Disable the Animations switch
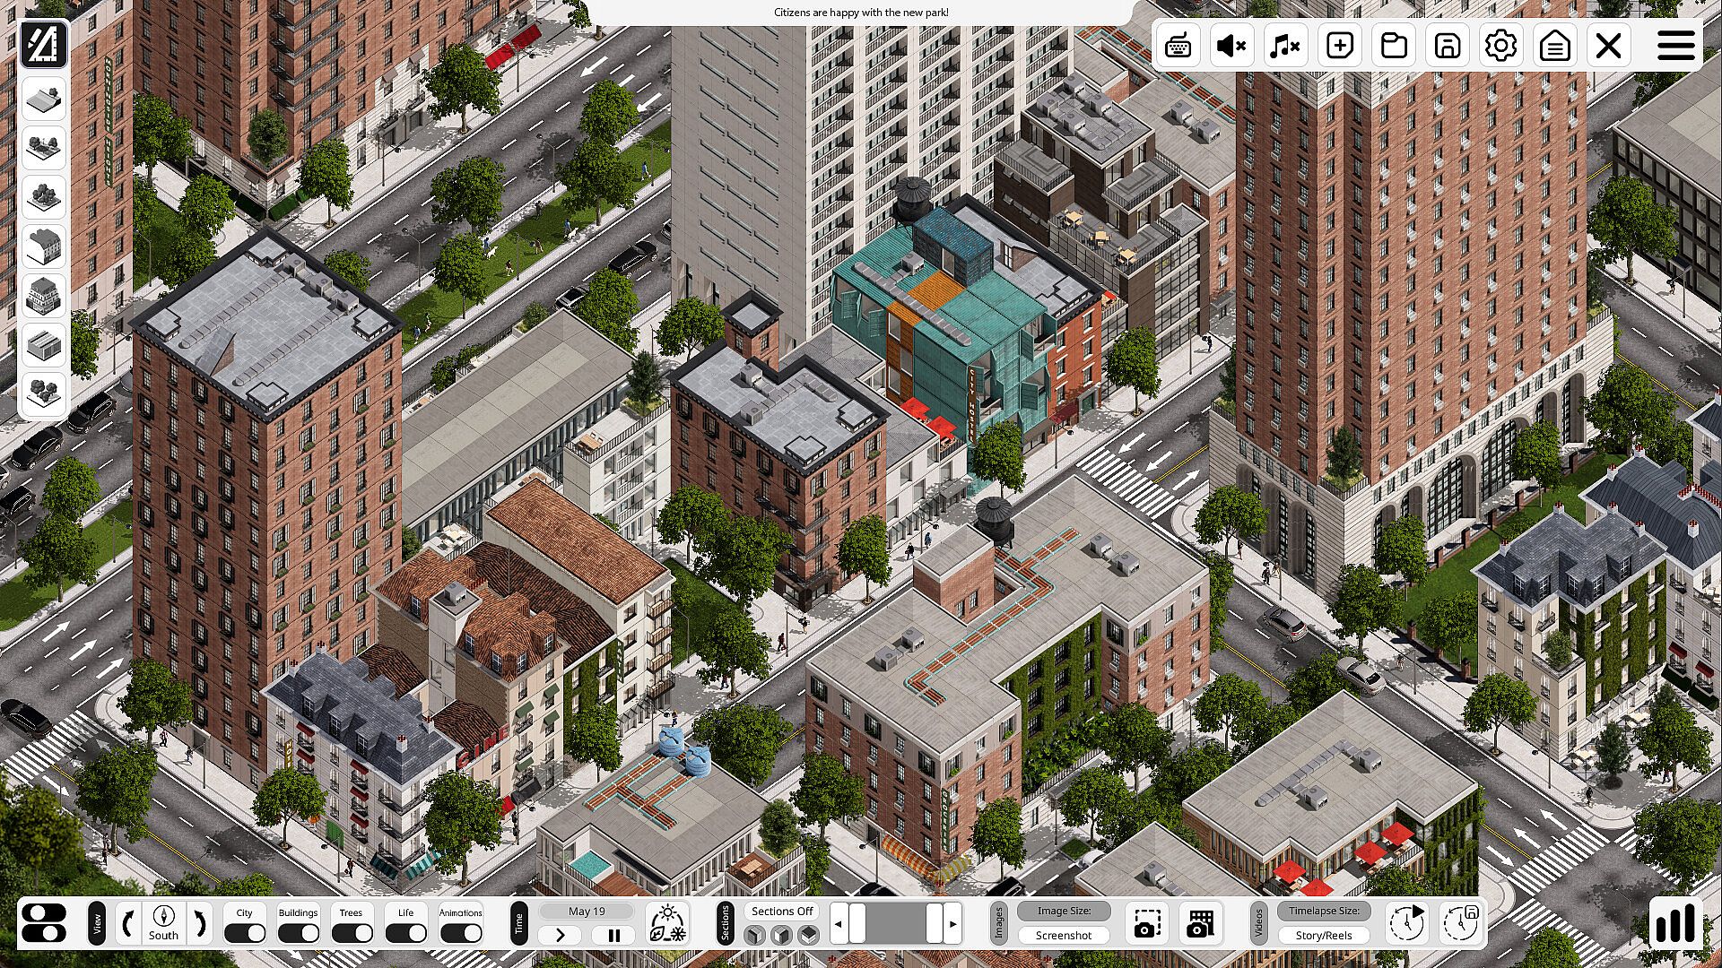 [460, 933]
